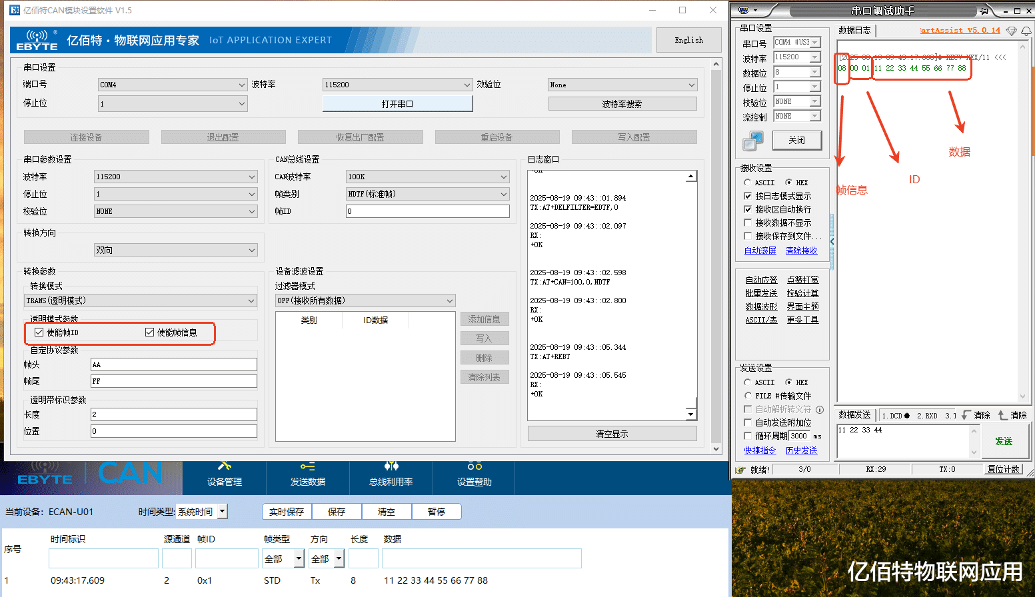Click the 清除 up-arrow button in send area

[1012, 415]
